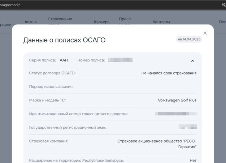Open the Авто dropdown menu
226x163 pixels.
(31, 22)
